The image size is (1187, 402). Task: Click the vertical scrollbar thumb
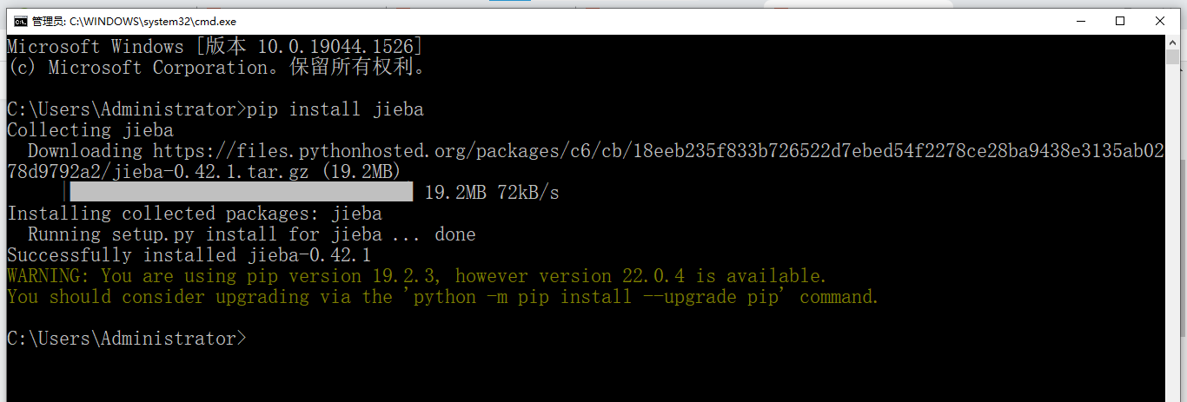coord(1173,57)
